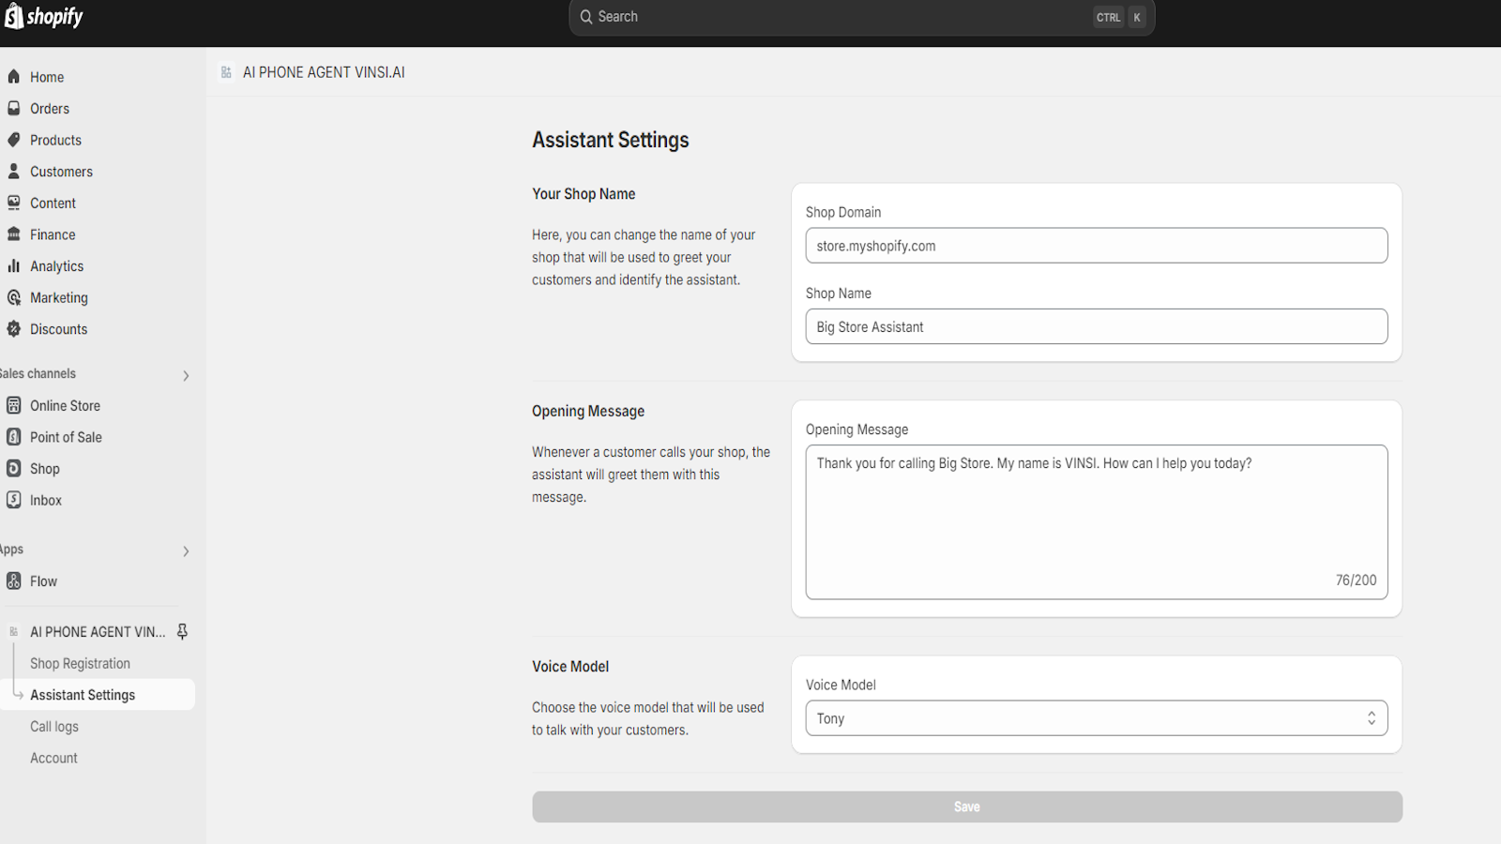The height and width of the screenshot is (844, 1501).
Task: Edit the Shop Name input field
Action: (1096, 326)
